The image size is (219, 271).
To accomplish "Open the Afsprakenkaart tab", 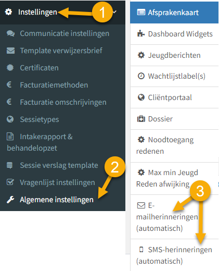I will 174,13.
